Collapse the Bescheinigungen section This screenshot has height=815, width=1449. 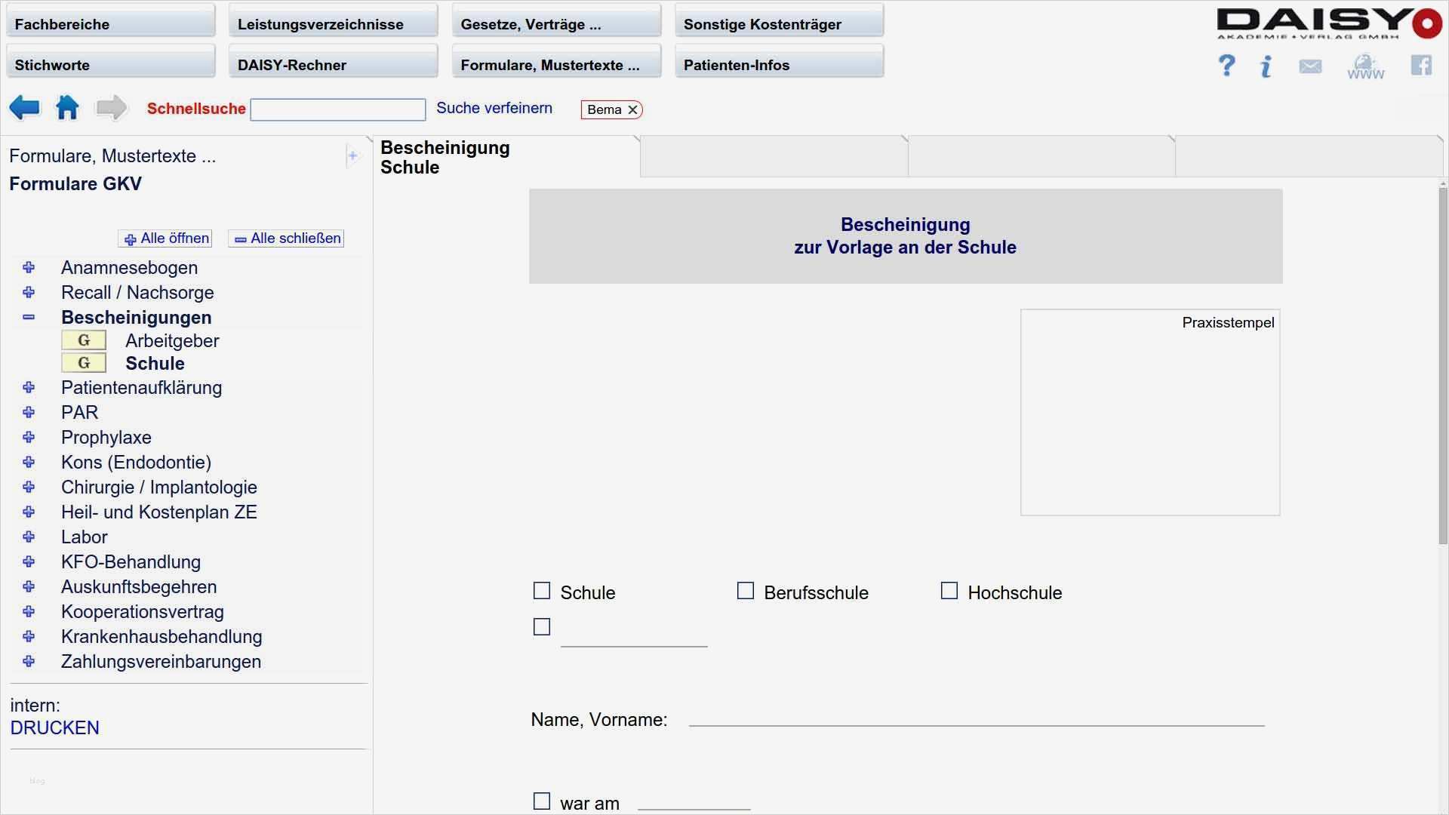(29, 318)
